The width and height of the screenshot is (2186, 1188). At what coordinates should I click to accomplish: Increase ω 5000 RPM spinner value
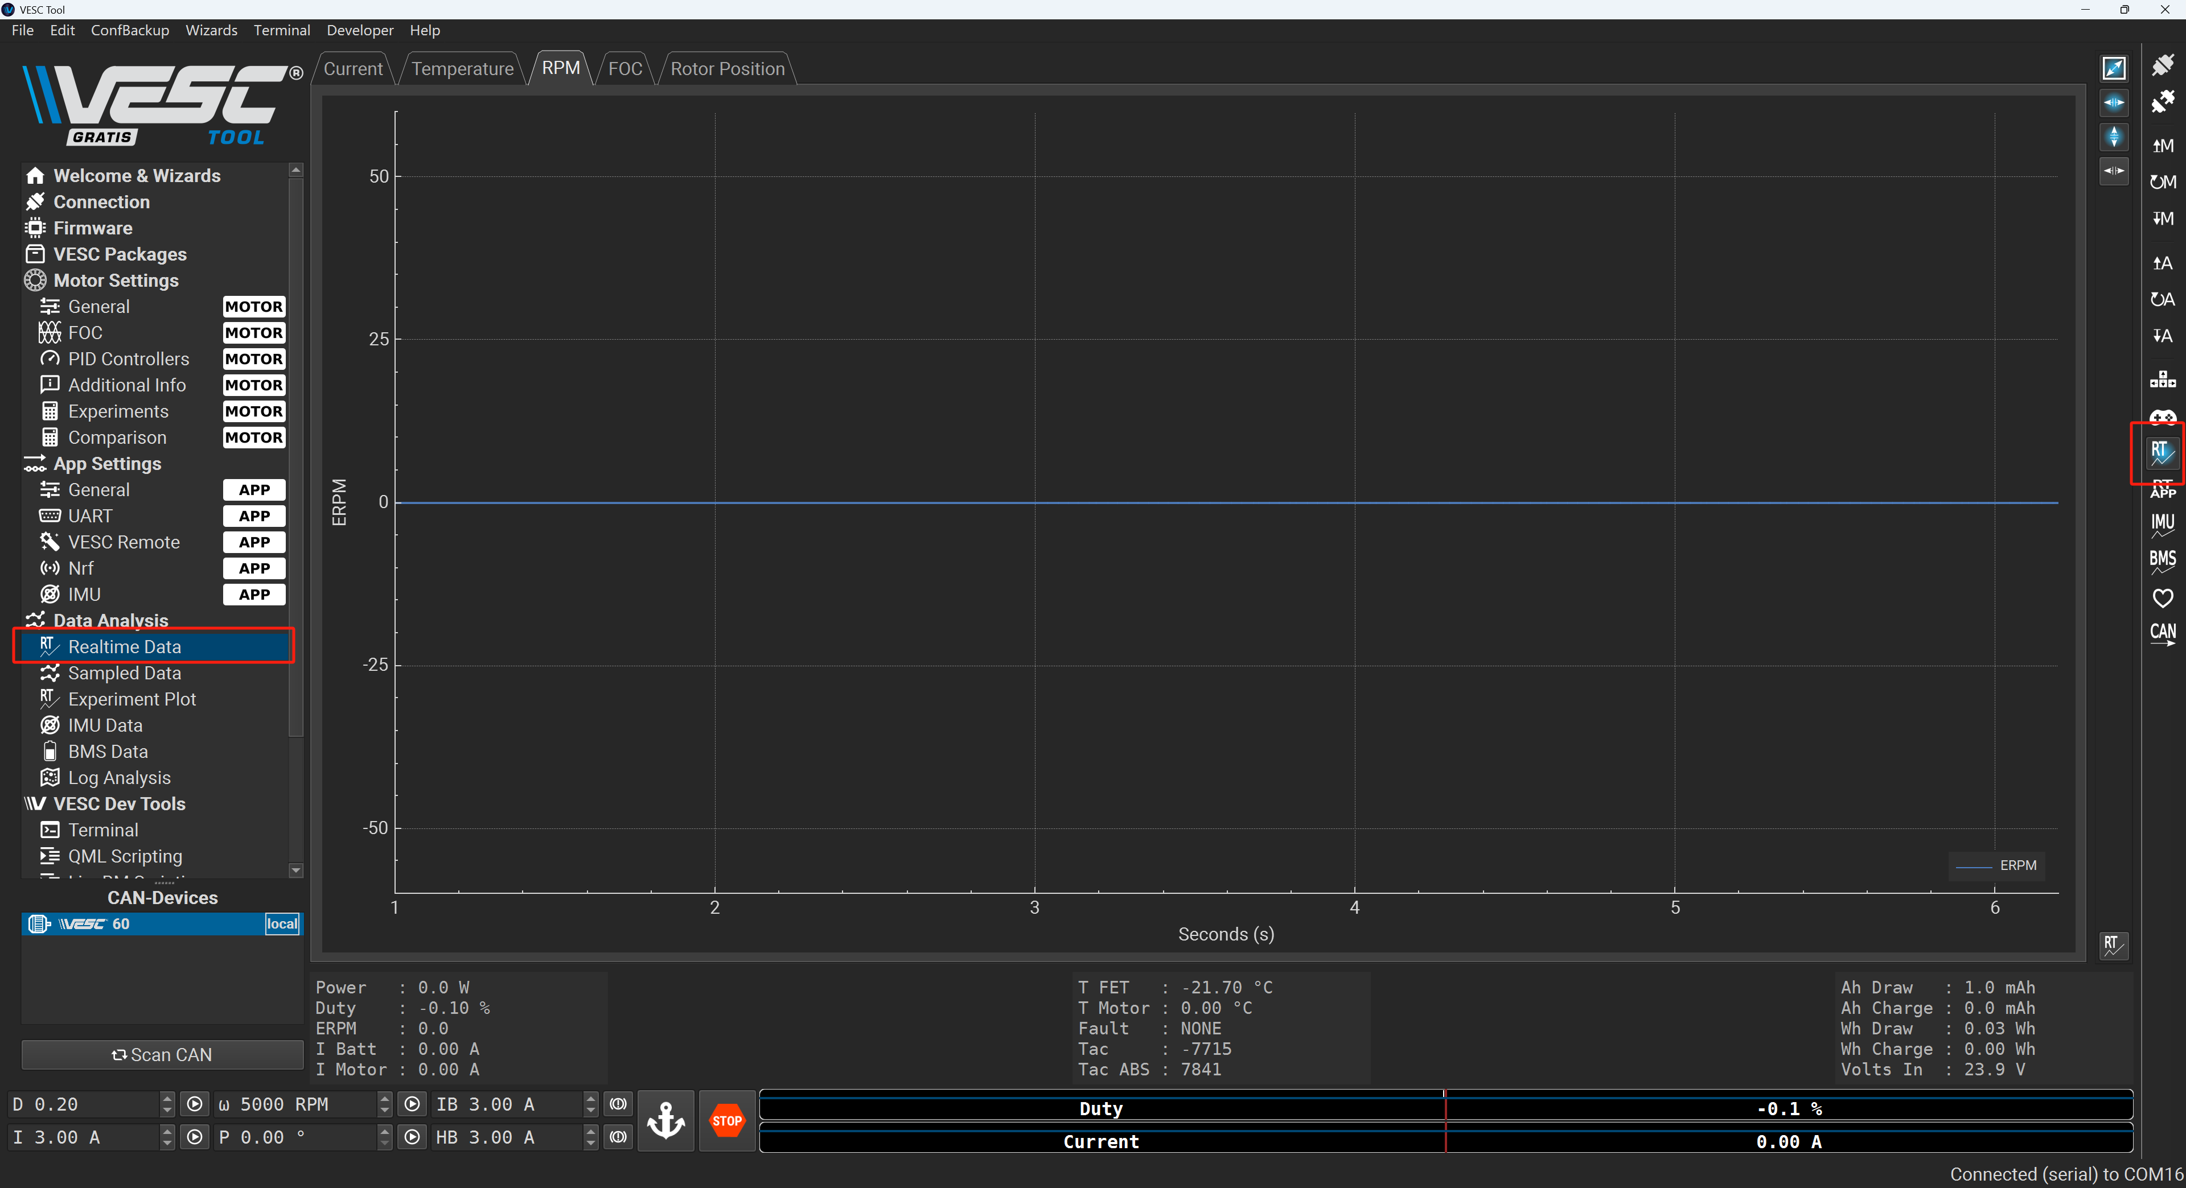point(385,1098)
